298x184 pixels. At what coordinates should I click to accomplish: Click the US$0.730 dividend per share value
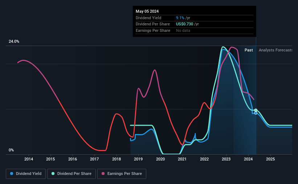184,24
